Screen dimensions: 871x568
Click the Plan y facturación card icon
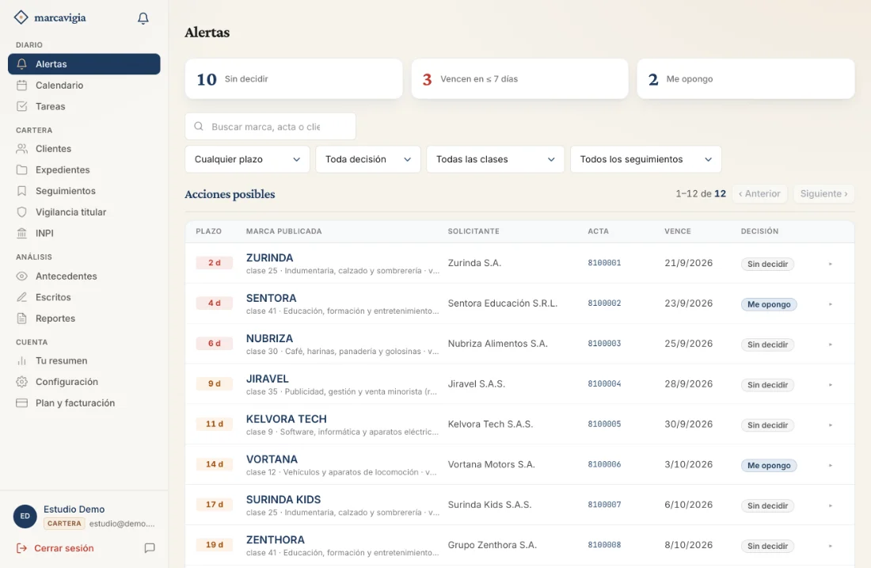tap(21, 403)
